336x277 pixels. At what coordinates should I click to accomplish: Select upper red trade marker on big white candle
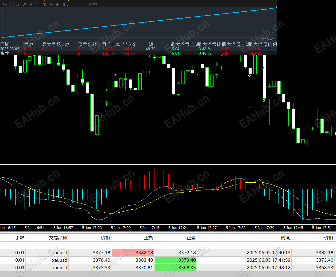click(x=264, y=68)
